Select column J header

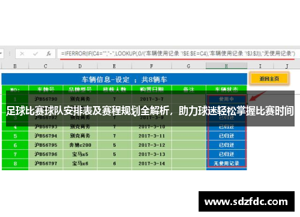click(287, 66)
